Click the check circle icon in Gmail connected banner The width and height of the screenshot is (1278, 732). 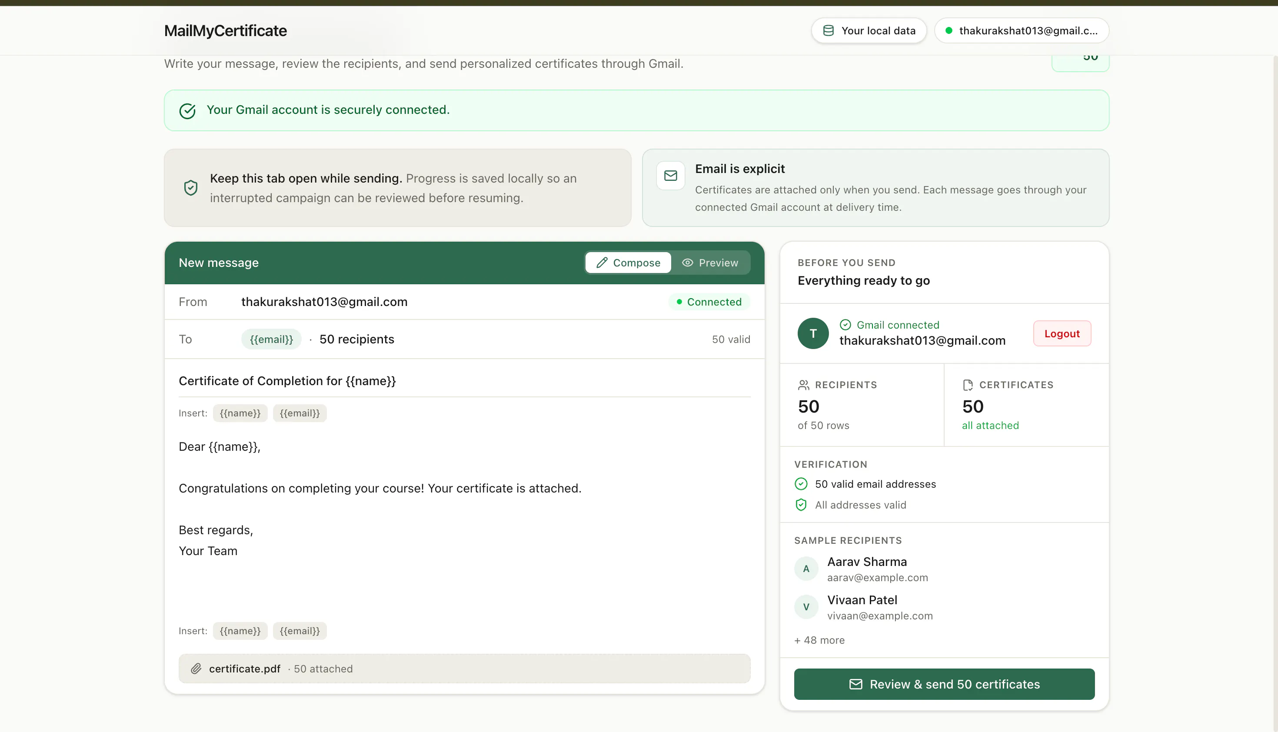click(187, 110)
